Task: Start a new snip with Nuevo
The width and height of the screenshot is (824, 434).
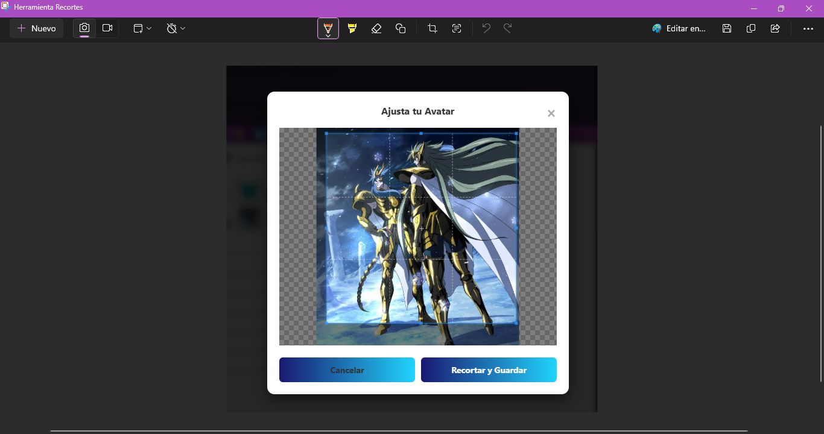Action: [37, 28]
